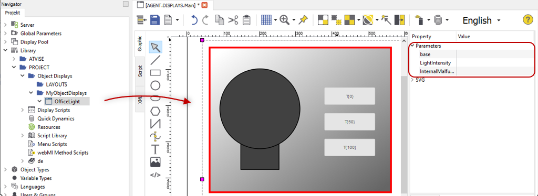The image size is (538, 196).
Task: Close the AGENT.DISPLAYS.Main tab
Action: (x=204, y=5)
